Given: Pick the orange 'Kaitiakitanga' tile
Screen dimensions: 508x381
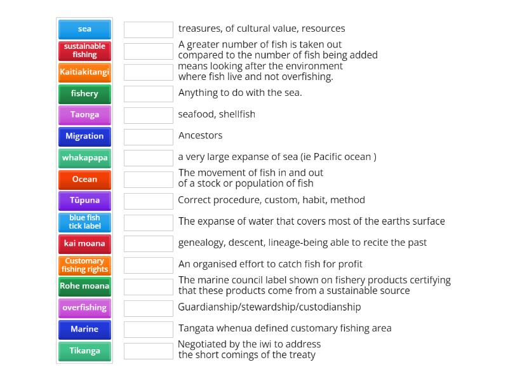Looking at the screenshot, I should pos(84,72).
